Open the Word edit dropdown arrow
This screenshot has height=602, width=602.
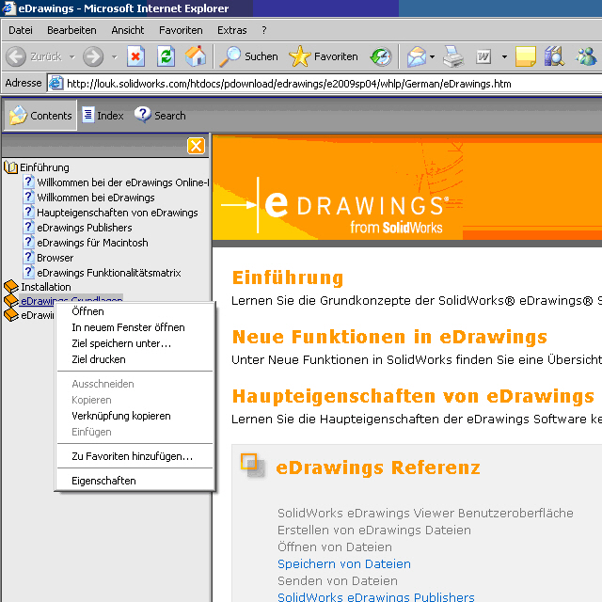(504, 57)
